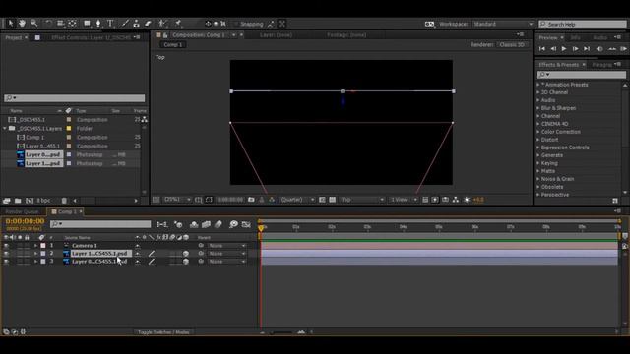Click the trash icon in Project panel
This screenshot has height=354, width=630.
64,201
